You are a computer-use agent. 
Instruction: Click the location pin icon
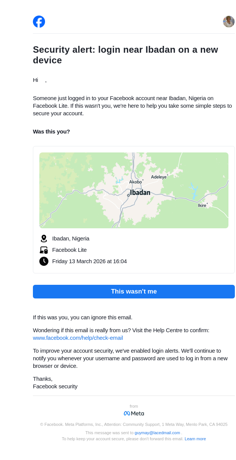pos(44,239)
